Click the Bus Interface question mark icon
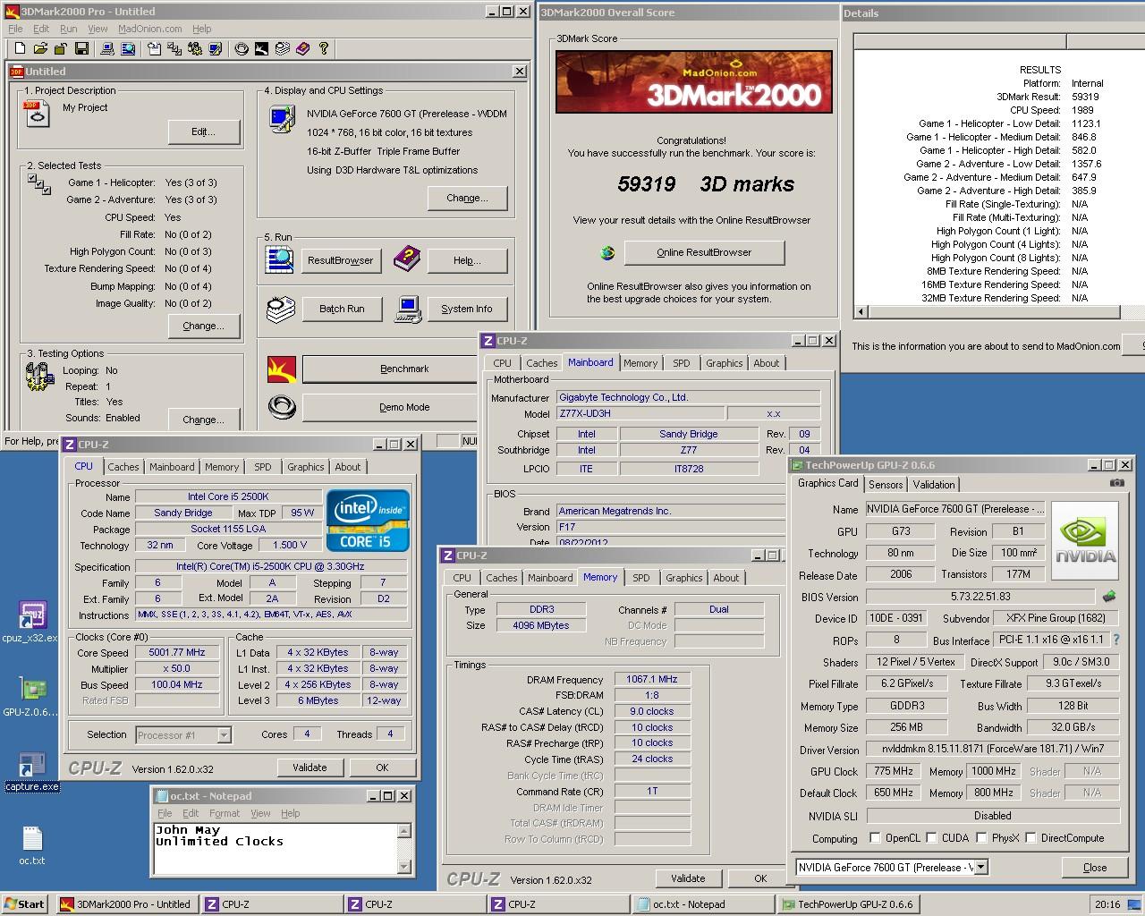 (x=1116, y=640)
